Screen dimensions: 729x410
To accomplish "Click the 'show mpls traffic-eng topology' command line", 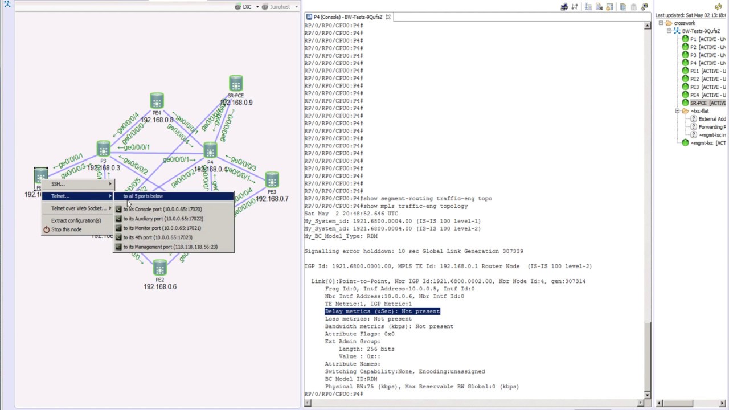I will tap(386, 206).
